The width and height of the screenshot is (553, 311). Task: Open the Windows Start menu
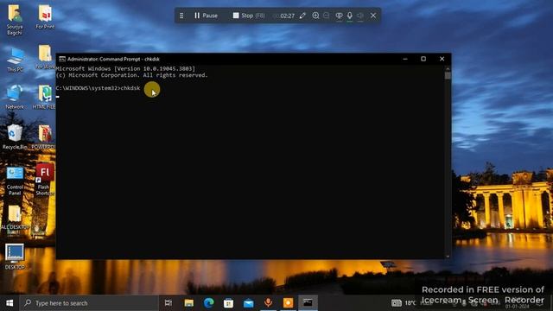(x=10, y=303)
